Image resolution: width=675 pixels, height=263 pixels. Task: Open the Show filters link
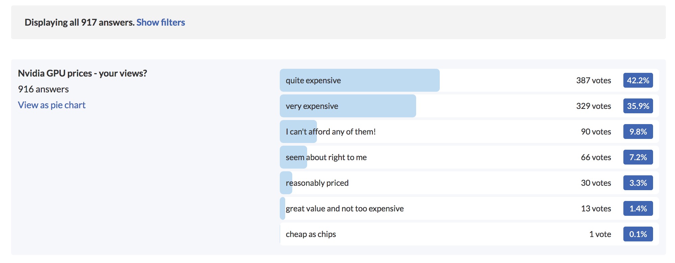161,22
